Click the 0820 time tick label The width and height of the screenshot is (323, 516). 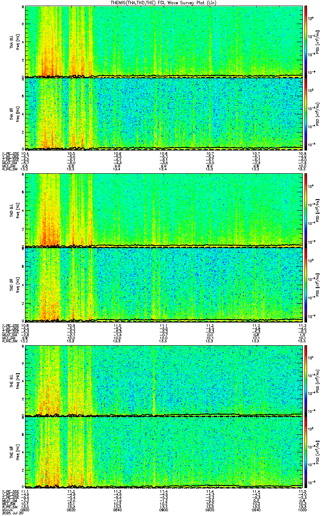coord(71,510)
